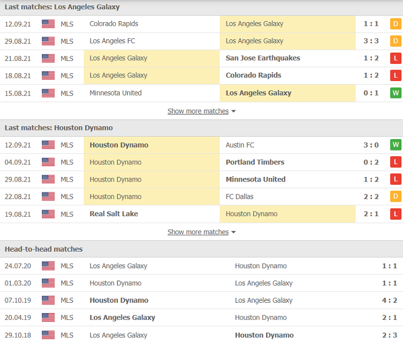Open the Real Salt Lake team link

(114, 214)
